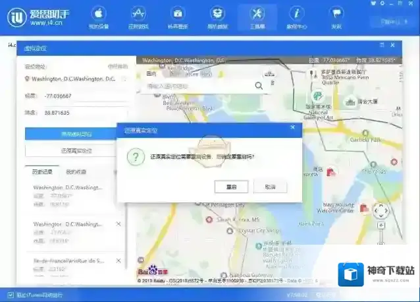This screenshot has height=302, width=420.
Task: Click the map search magnifier icon
Action: point(259,86)
